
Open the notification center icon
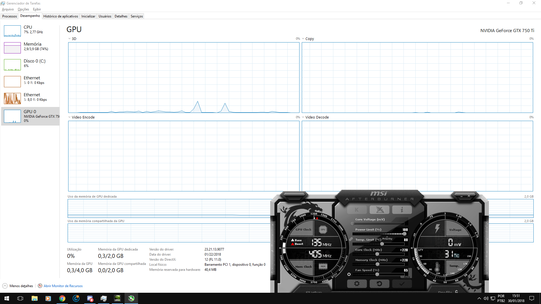[532, 298]
